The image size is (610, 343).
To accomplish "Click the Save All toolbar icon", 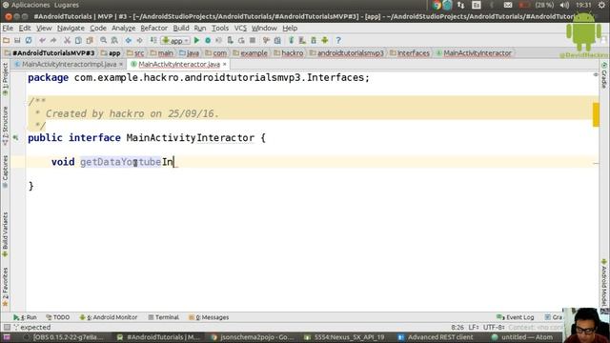I will pyautogui.click(x=17, y=40).
